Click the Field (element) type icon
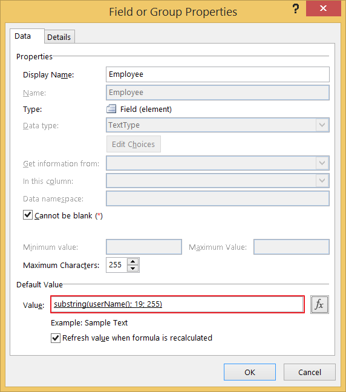 (111, 109)
